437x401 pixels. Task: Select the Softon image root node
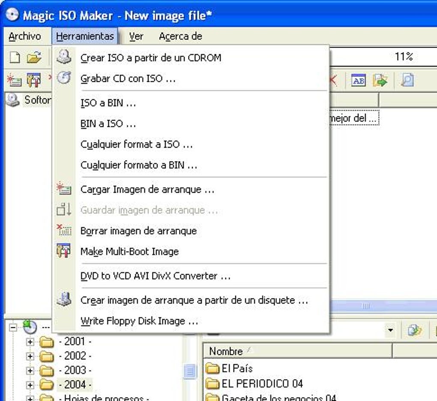point(38,100)
